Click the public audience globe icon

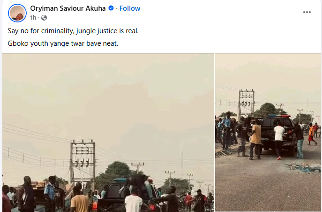pyautogui.click(x=44, y=18)
